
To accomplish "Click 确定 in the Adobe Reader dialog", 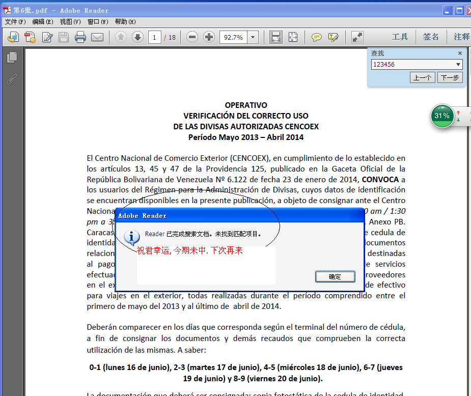I will (335, 276).
